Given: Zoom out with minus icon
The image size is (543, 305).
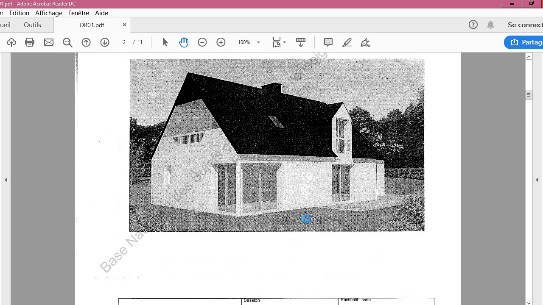Looking at the screenshot, I should tap(202, 42).
